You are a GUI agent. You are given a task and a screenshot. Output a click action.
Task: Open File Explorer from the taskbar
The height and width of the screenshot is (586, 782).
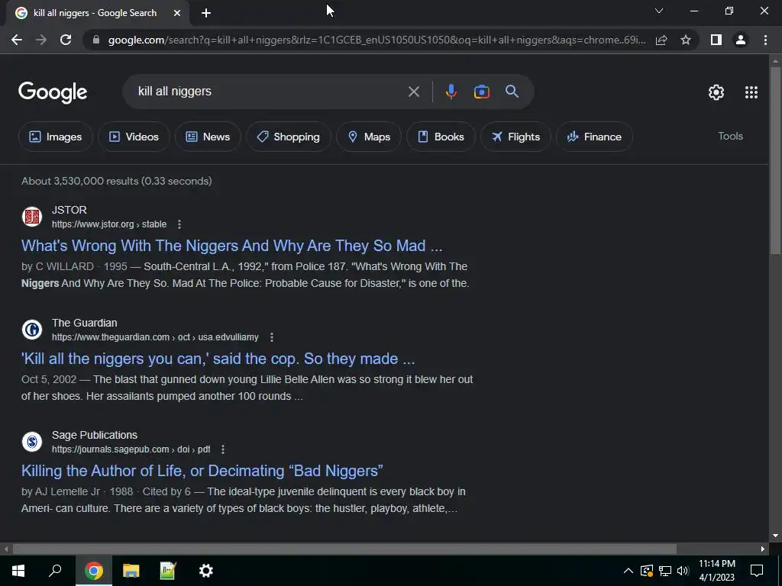[131, 571]
